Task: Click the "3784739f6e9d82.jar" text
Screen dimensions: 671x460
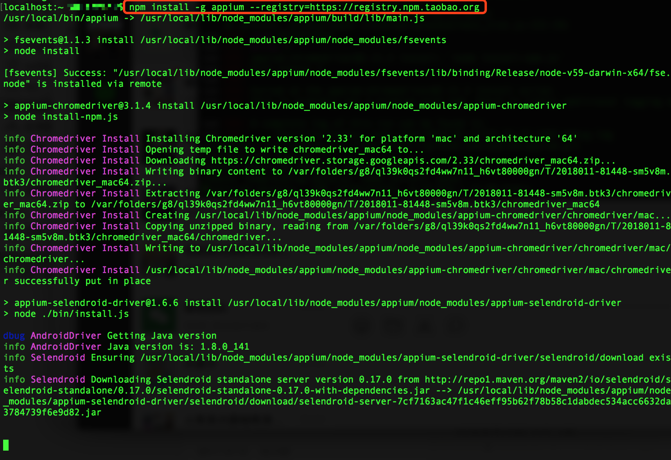Action: [x=52, y=412]
